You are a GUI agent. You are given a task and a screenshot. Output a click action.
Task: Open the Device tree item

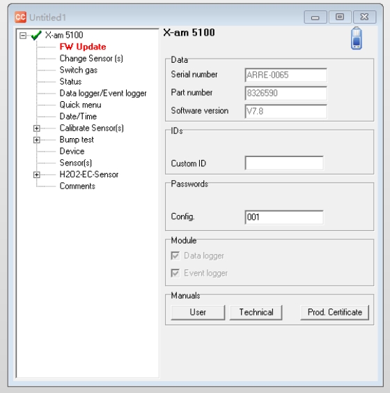(72, 151)
